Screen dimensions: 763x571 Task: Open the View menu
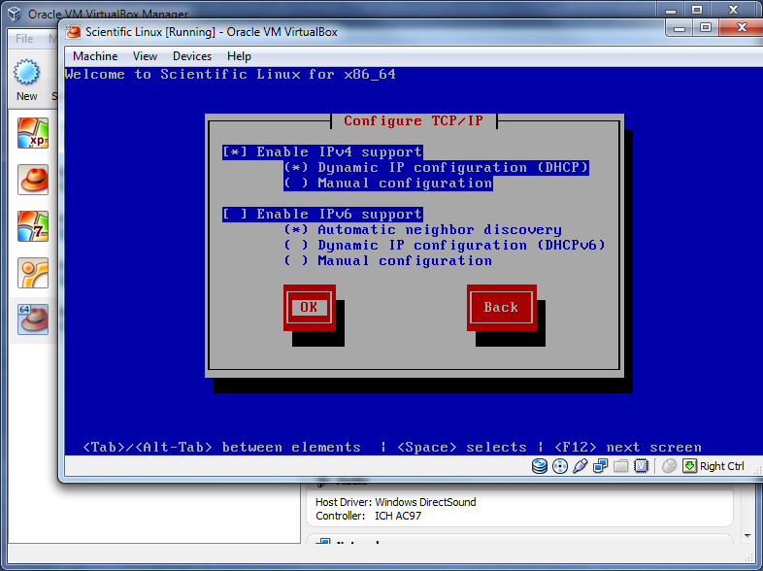point(145,56)
